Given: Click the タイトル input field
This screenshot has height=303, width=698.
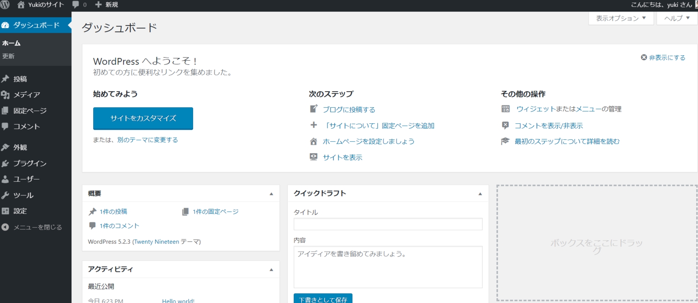Looking at the screenshot, I should coord(388,224).
